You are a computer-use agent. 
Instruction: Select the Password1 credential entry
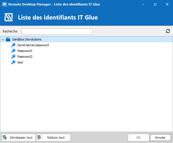[x=25, y=51]
